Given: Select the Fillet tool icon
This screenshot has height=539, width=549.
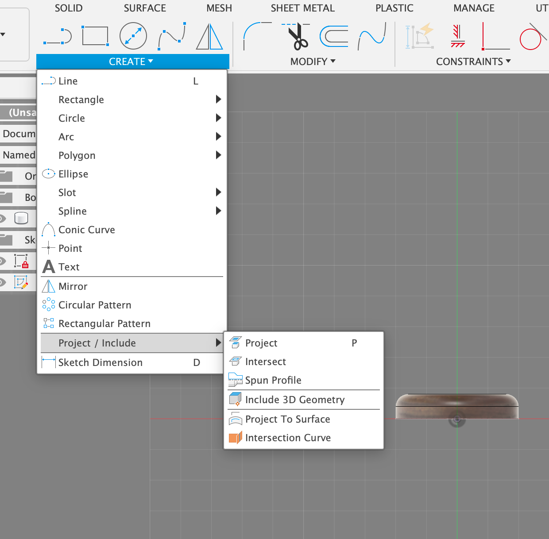Looking at the screenshot, I should click(257, 36).
